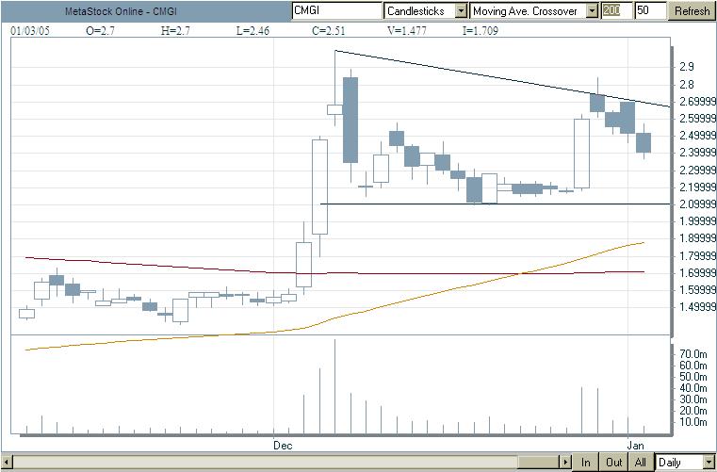The width and height of the screenshot is (717, 472).
Task: Click the 10.0m volume axis label
Action: coord(693,422)
